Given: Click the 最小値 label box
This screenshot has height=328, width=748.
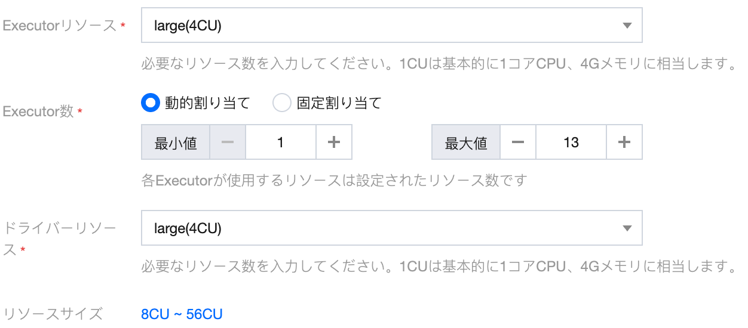Looking at the screenshot, I should tap(176, 143).
